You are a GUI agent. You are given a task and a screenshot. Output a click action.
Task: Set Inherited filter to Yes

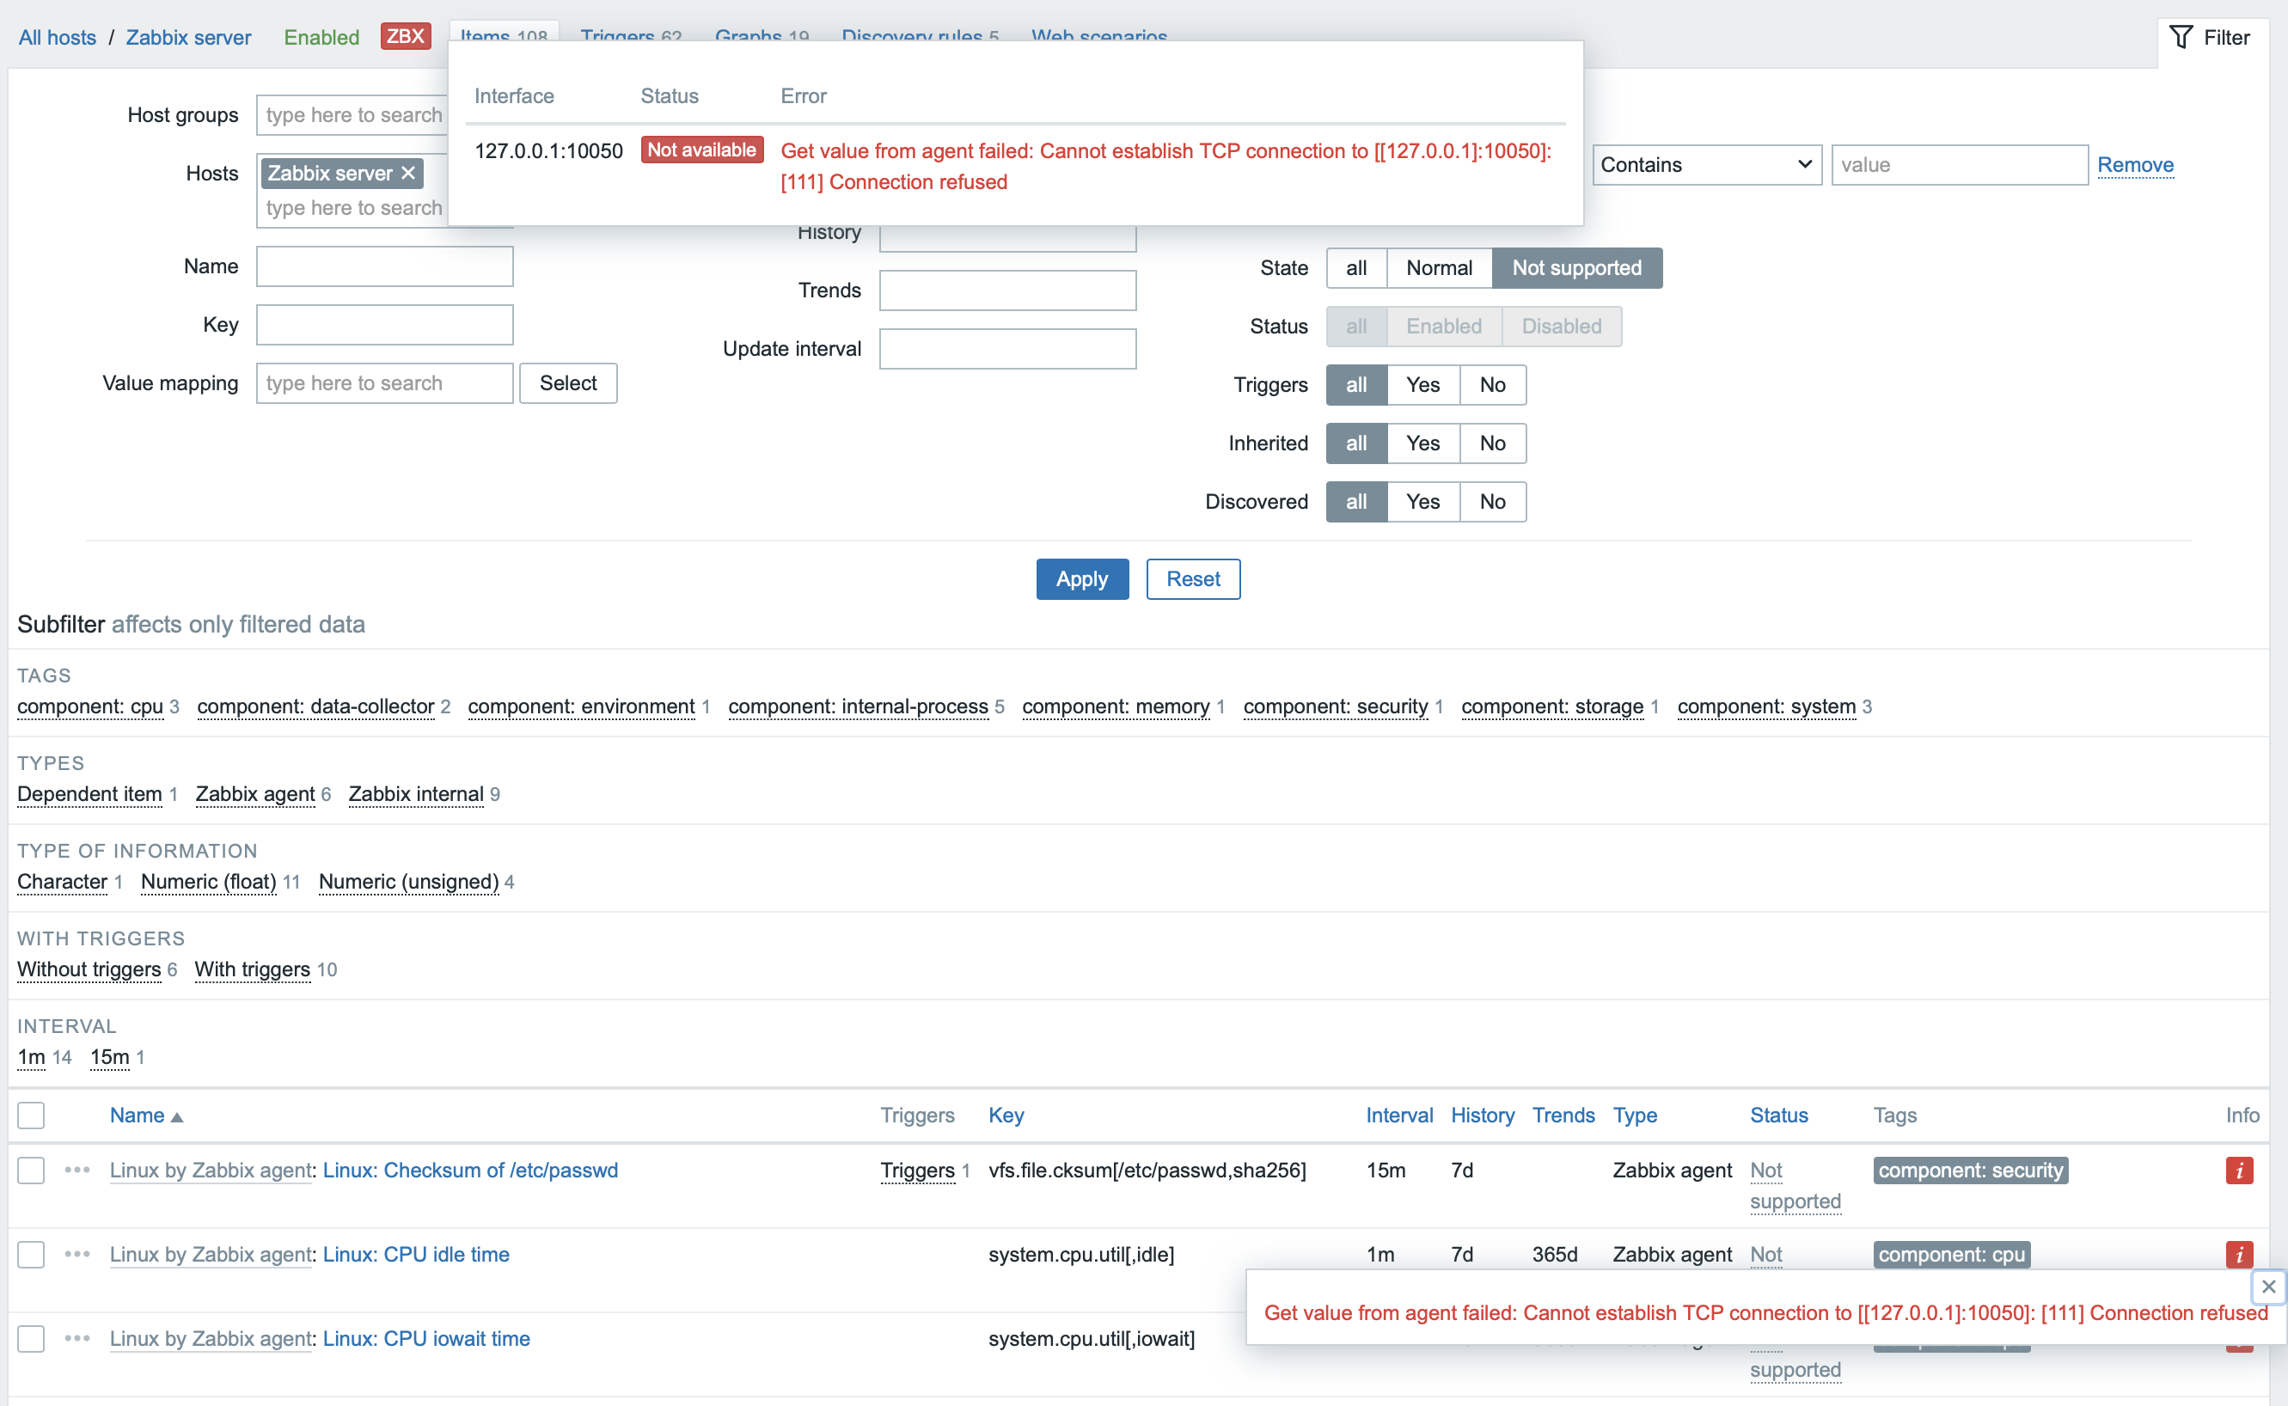(1422, 443)
